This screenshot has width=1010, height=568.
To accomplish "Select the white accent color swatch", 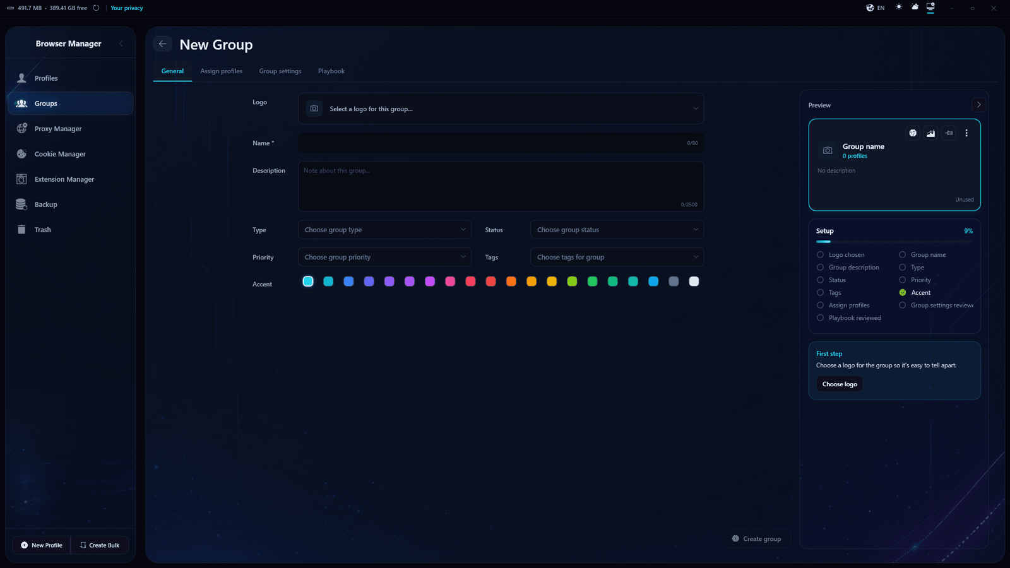I will [x=694, y=281].
